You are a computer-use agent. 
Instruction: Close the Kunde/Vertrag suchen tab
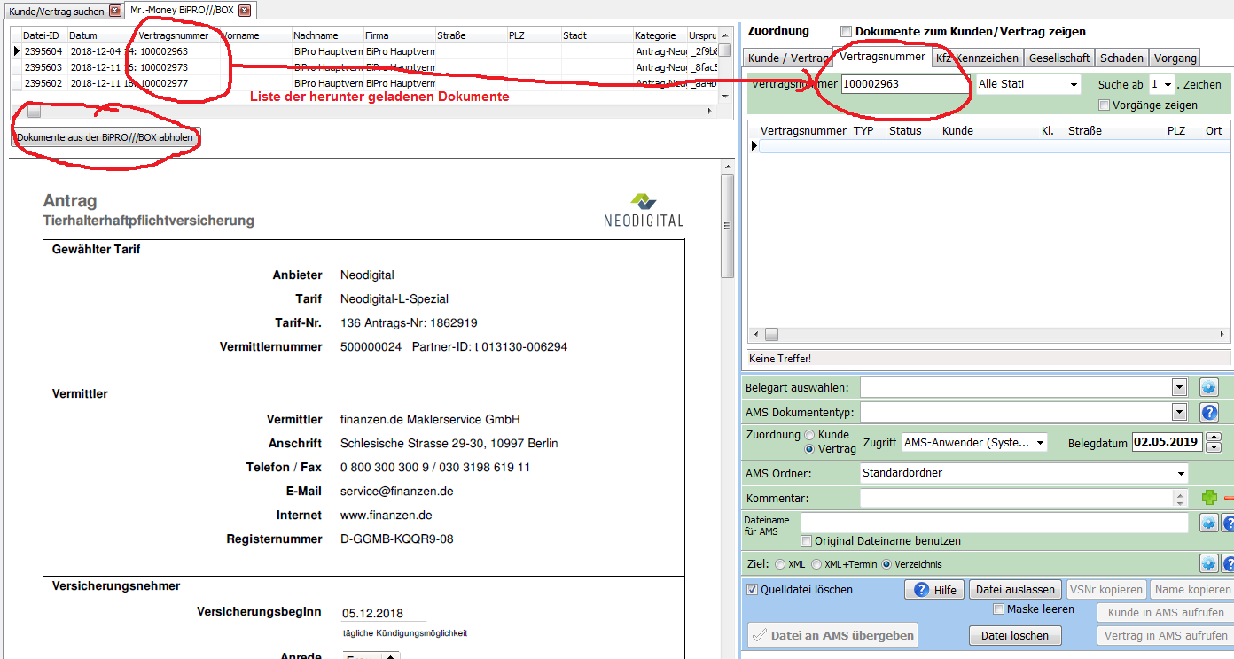click(114, 12)
